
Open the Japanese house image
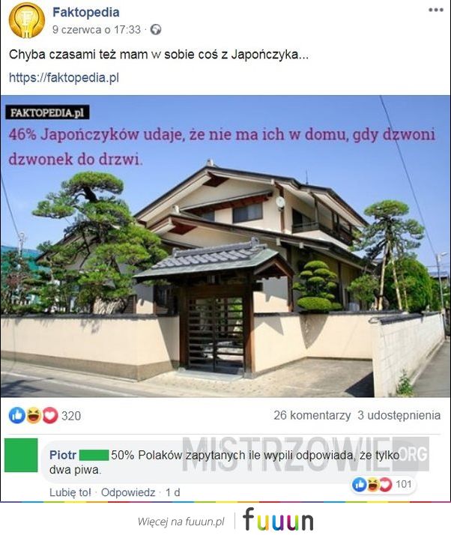(x=225, y=246)
